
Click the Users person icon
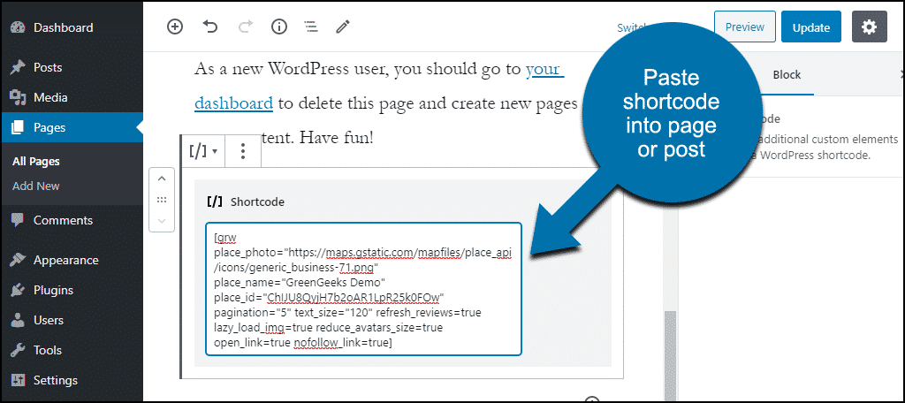18,321
